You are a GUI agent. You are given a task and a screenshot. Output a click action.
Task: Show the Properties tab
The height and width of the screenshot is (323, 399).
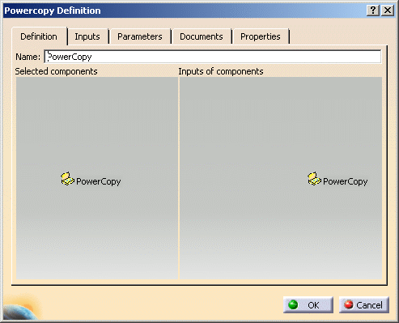point(261,36)
